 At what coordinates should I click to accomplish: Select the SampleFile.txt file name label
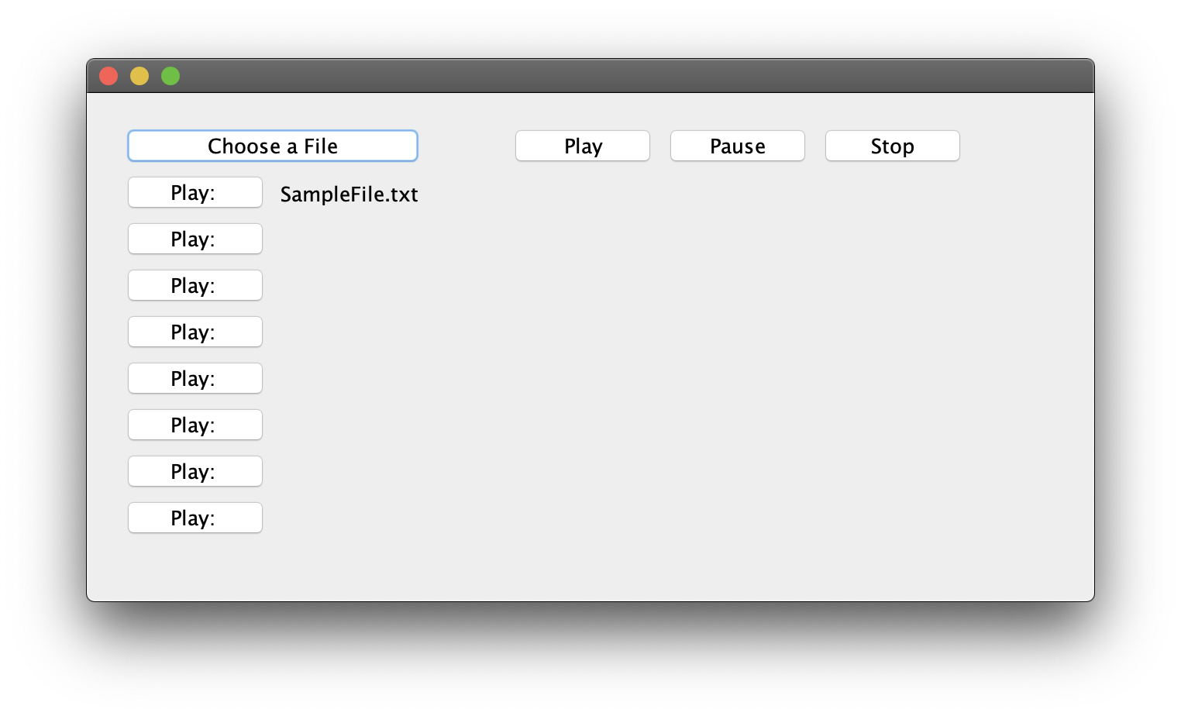pyautogui.click(x=349, y=194)
